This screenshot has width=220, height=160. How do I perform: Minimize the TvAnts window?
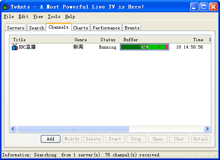click(x=194, y=7)
